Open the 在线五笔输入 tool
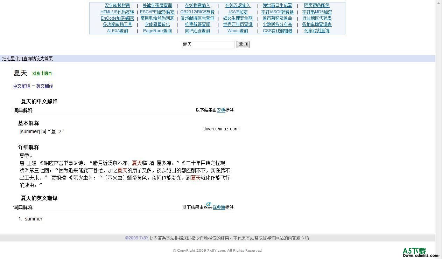Viewport: 442px width, 259px height. coord(238,5)
